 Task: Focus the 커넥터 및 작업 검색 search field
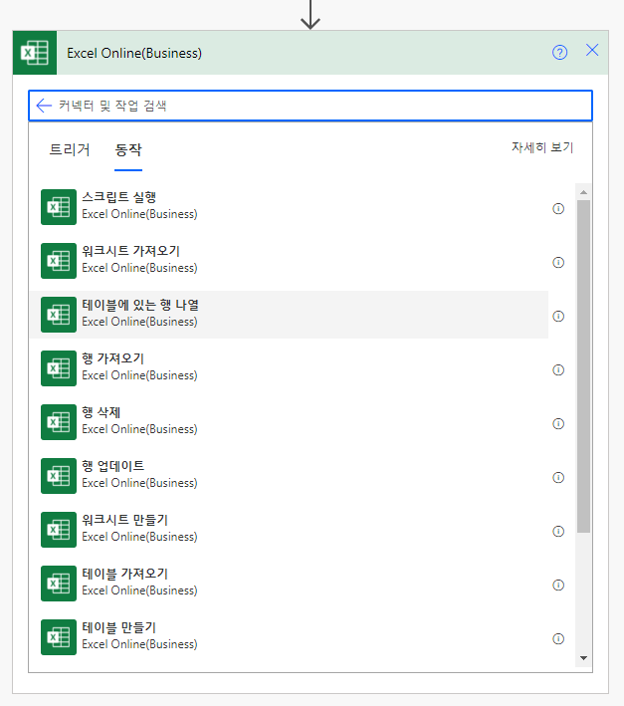311,106
